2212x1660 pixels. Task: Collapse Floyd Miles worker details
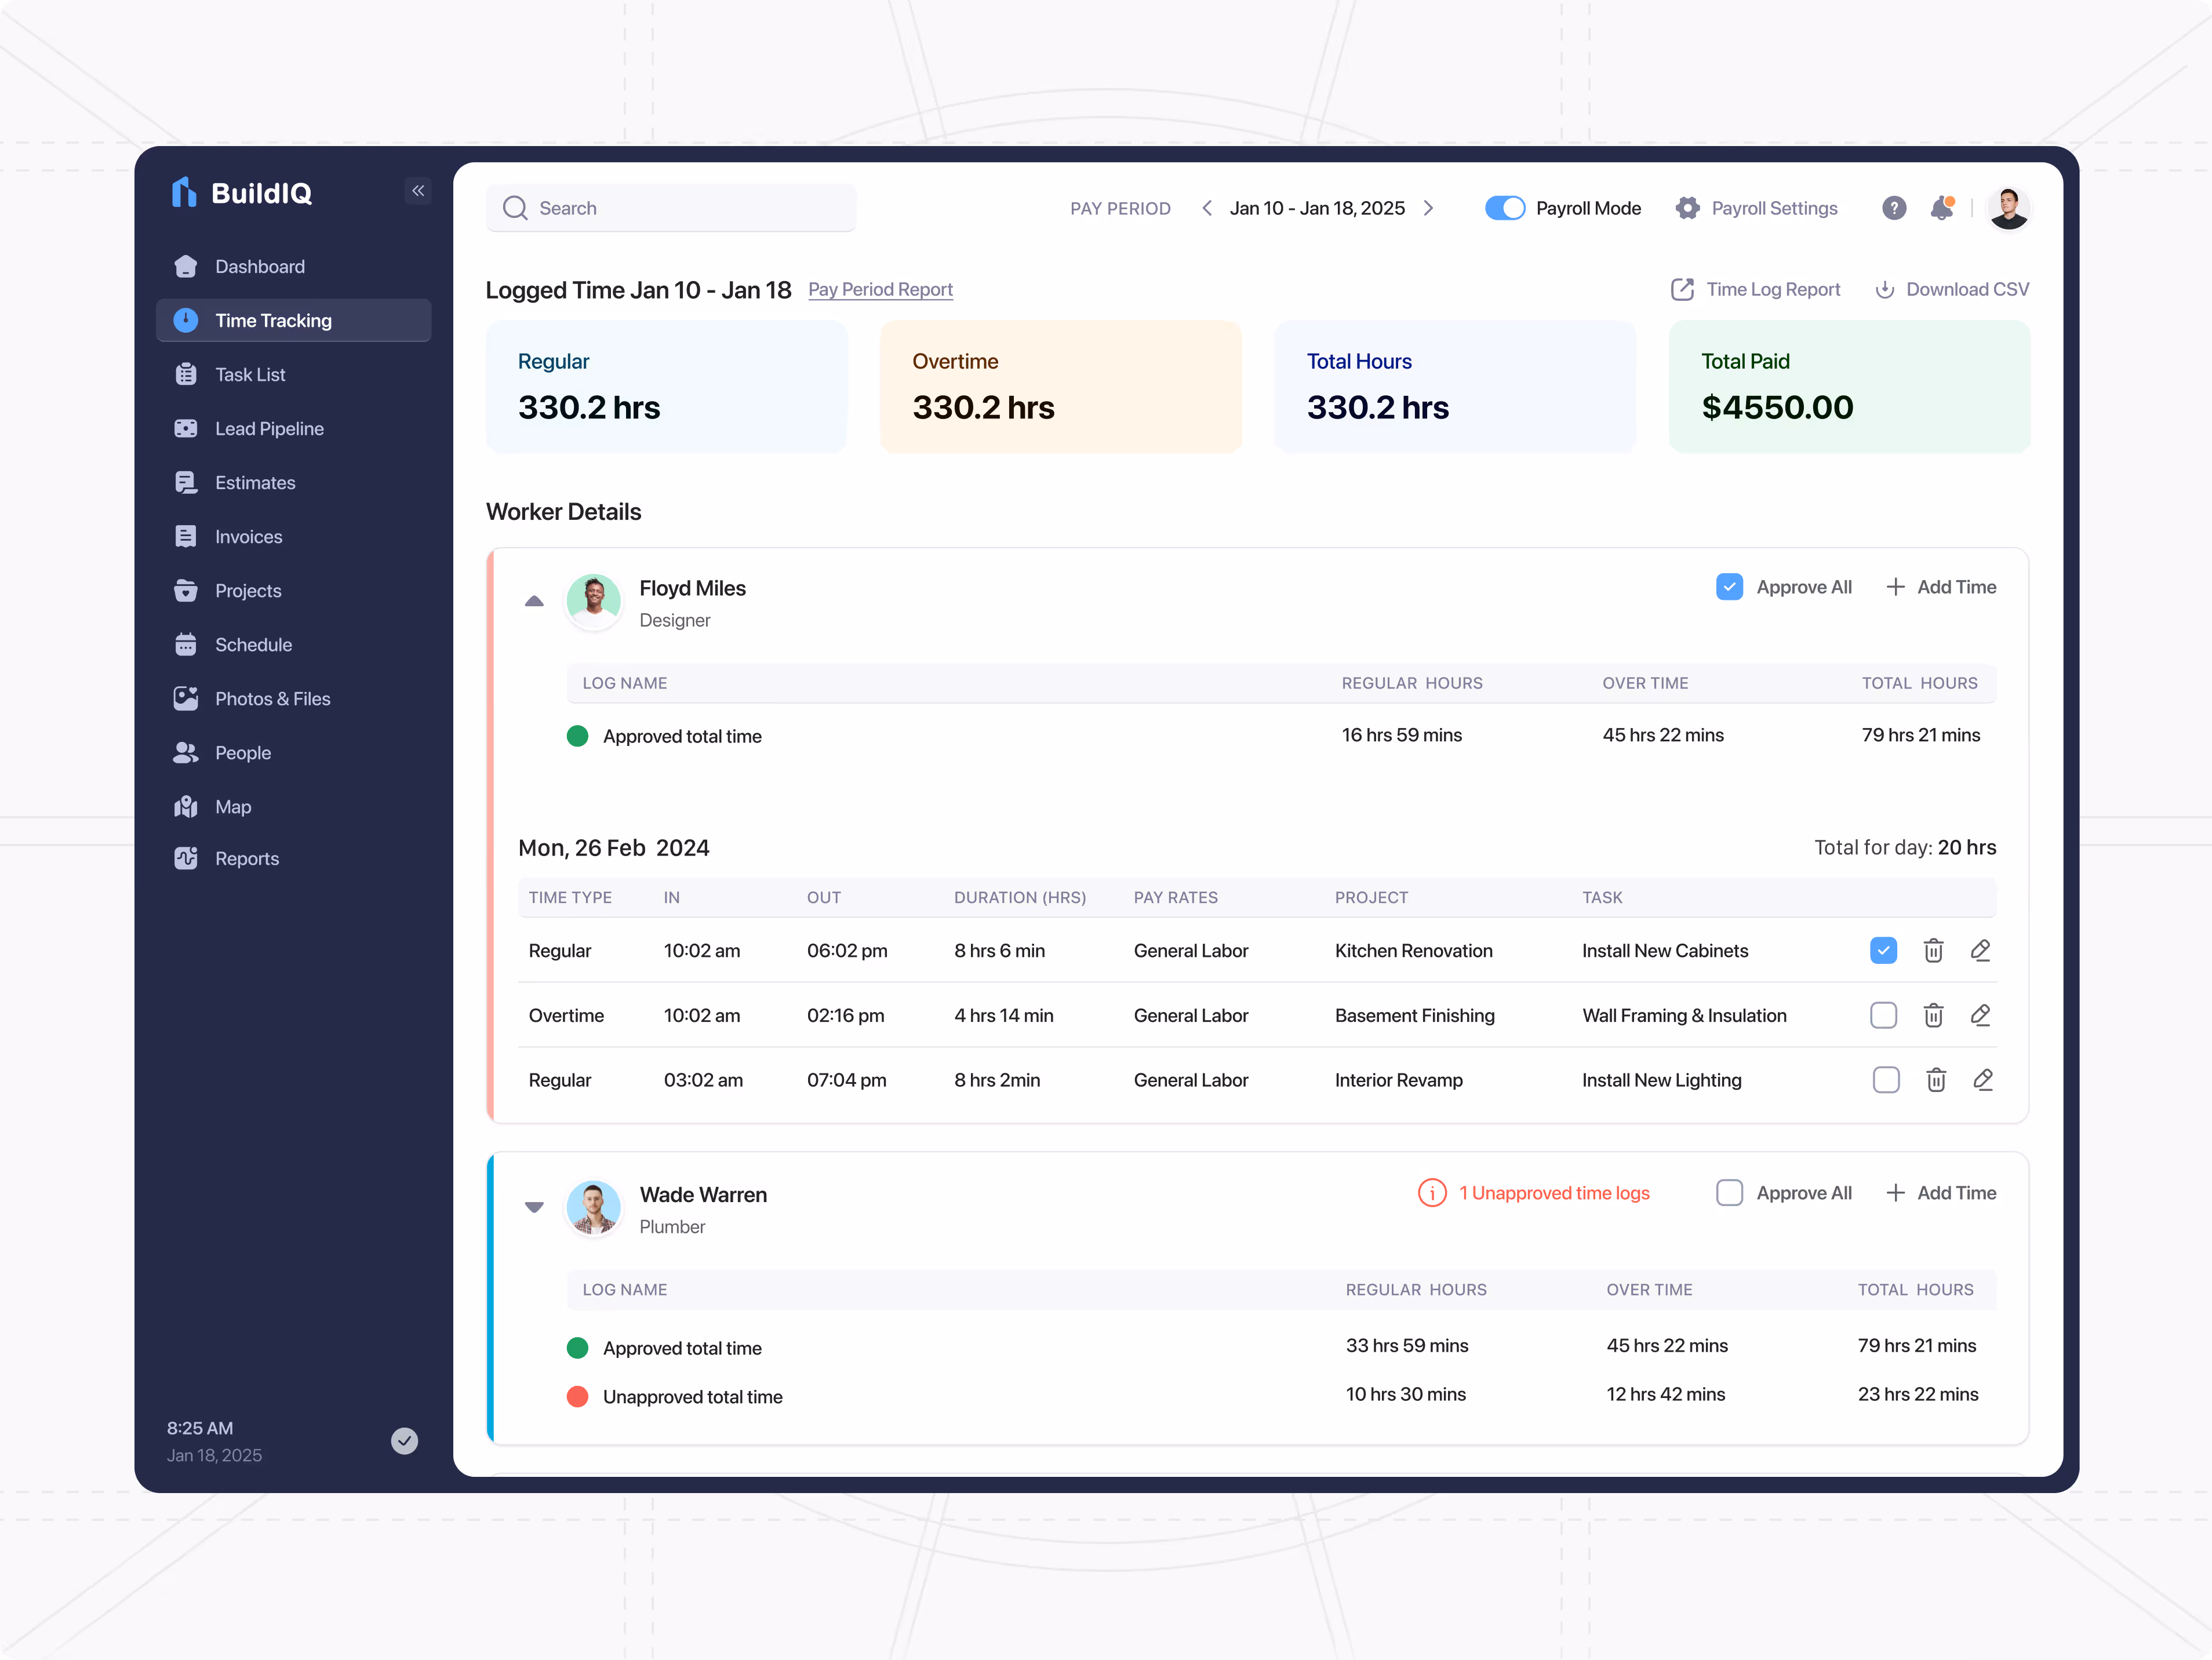(534, 601)
